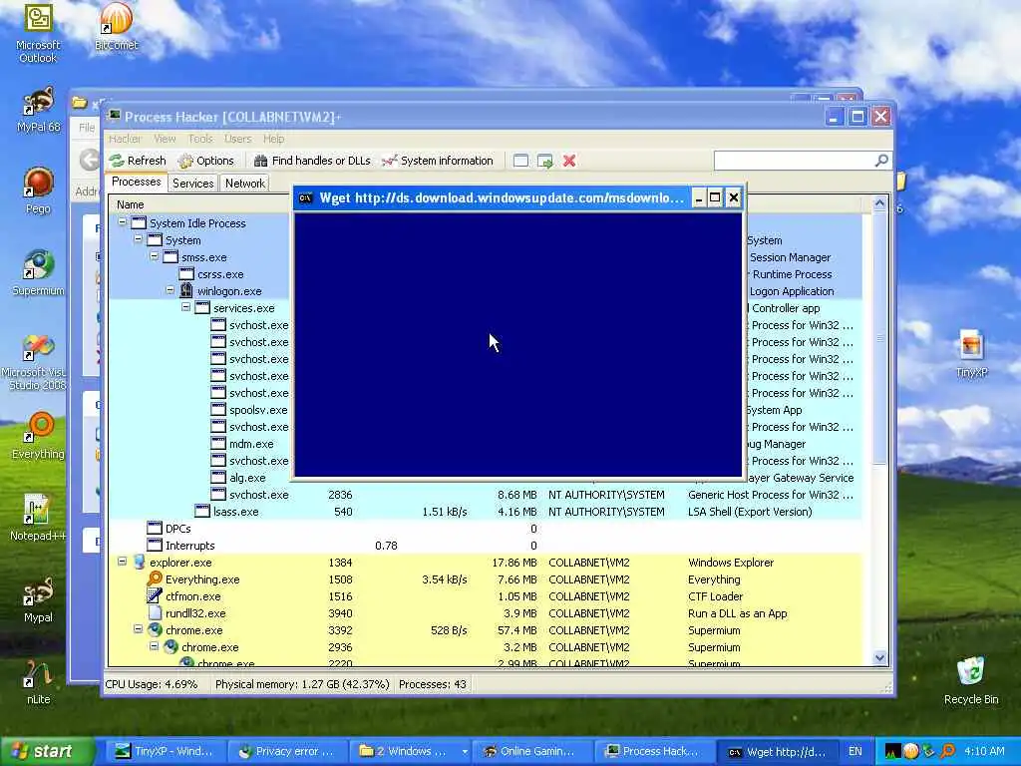Open the Recycle Bin

[x=971, y=681]
